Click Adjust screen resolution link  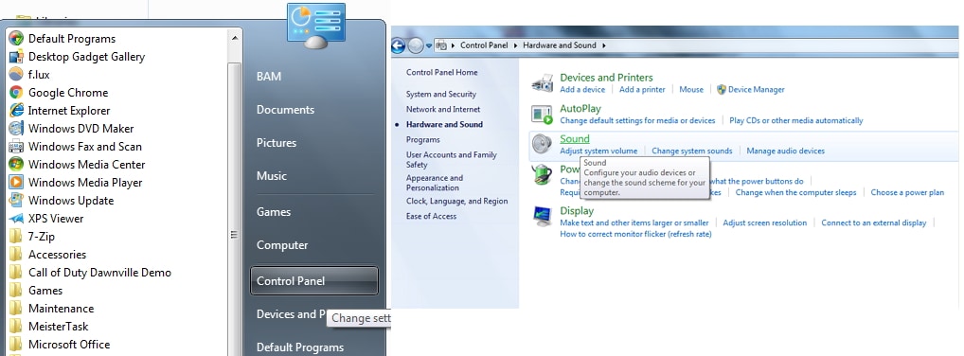[765, 222]
